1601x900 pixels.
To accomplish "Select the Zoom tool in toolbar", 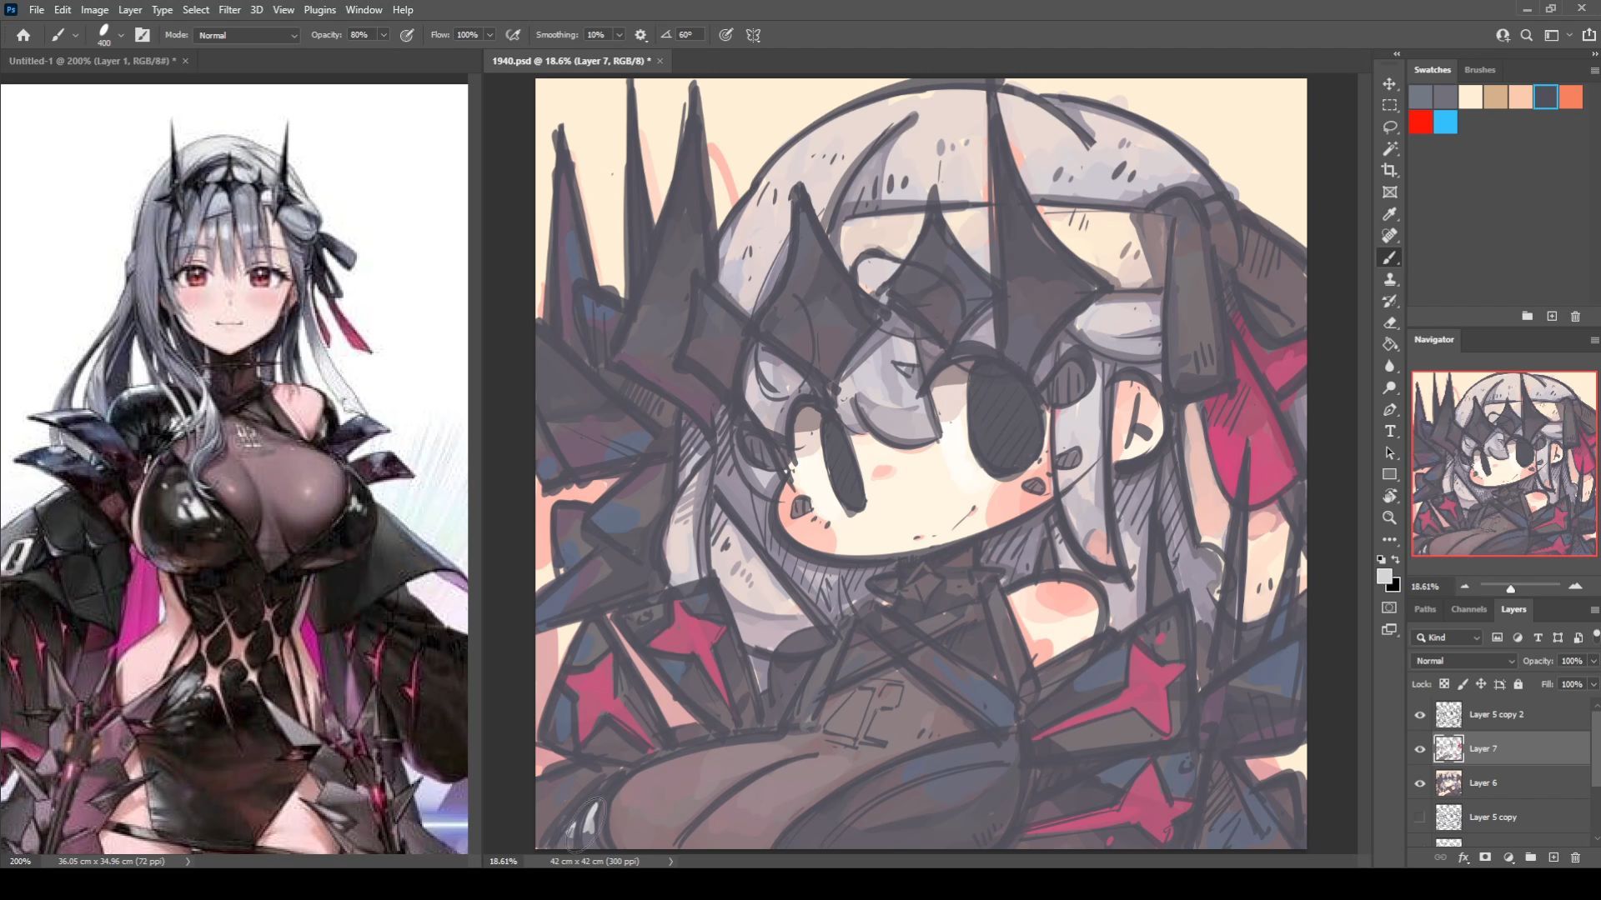I will (1389, 518).
